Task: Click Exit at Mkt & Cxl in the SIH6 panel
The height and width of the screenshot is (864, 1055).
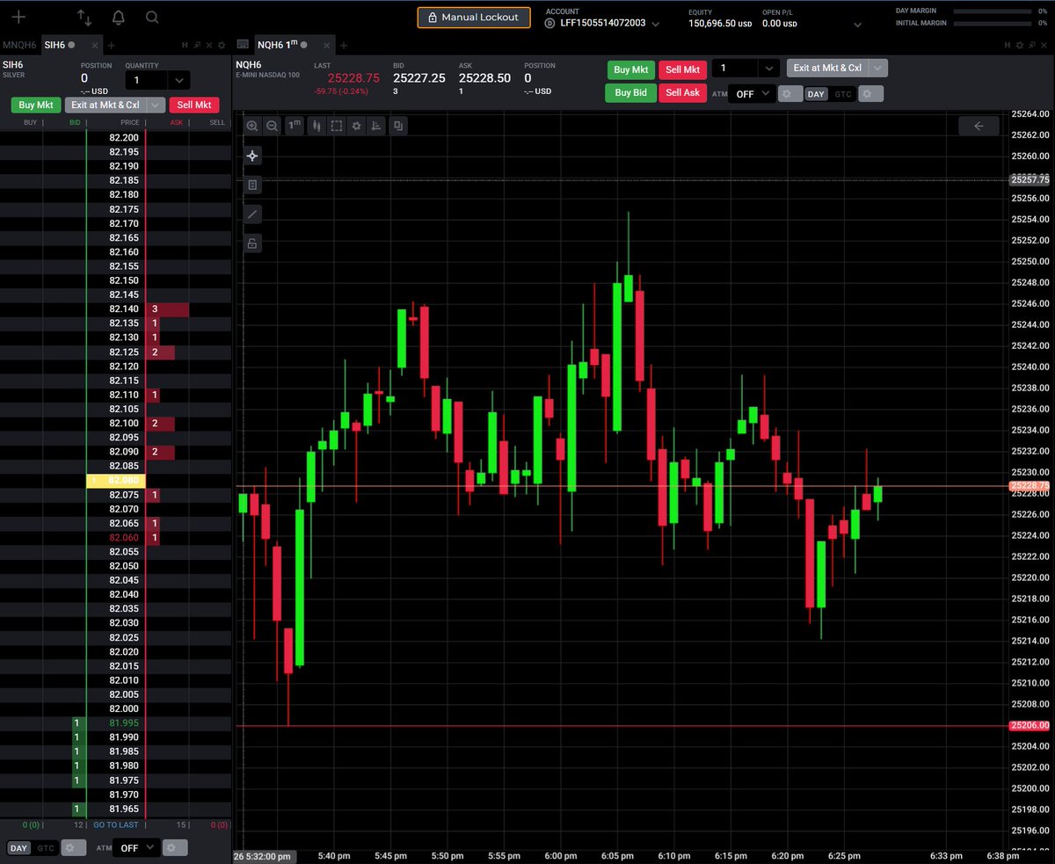Action: (x=105, y=105)
